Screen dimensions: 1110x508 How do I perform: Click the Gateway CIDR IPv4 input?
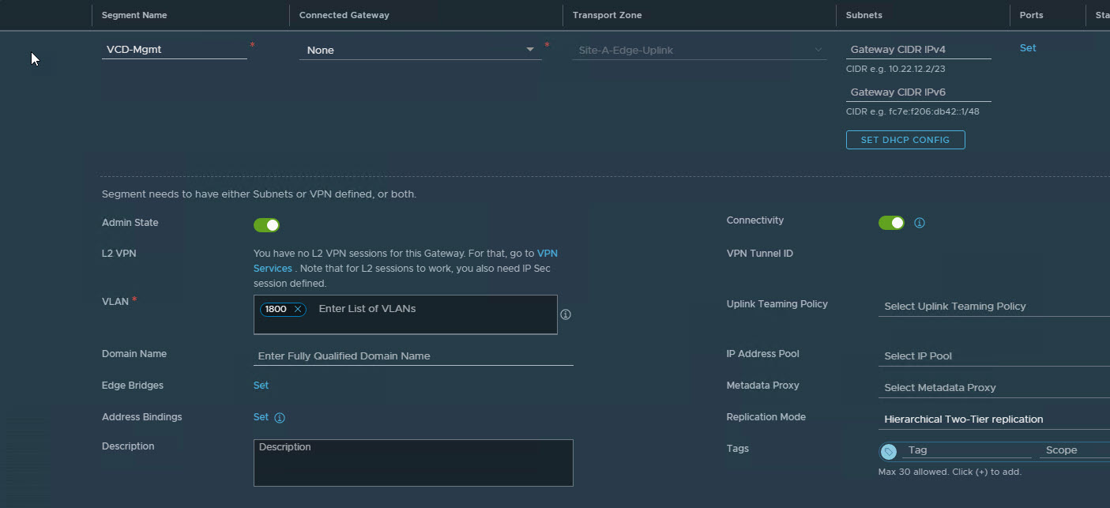[x=918, y=49]
